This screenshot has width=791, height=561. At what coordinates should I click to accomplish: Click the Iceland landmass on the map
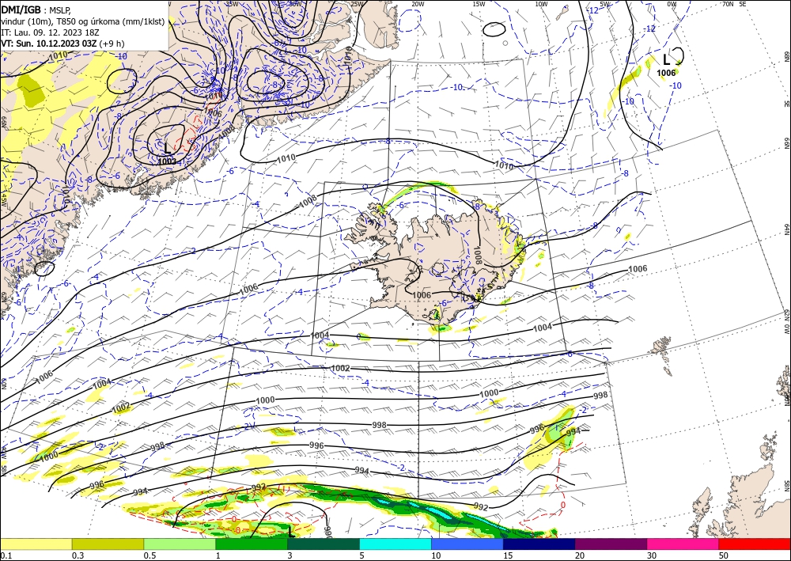[x=439, y=263]
